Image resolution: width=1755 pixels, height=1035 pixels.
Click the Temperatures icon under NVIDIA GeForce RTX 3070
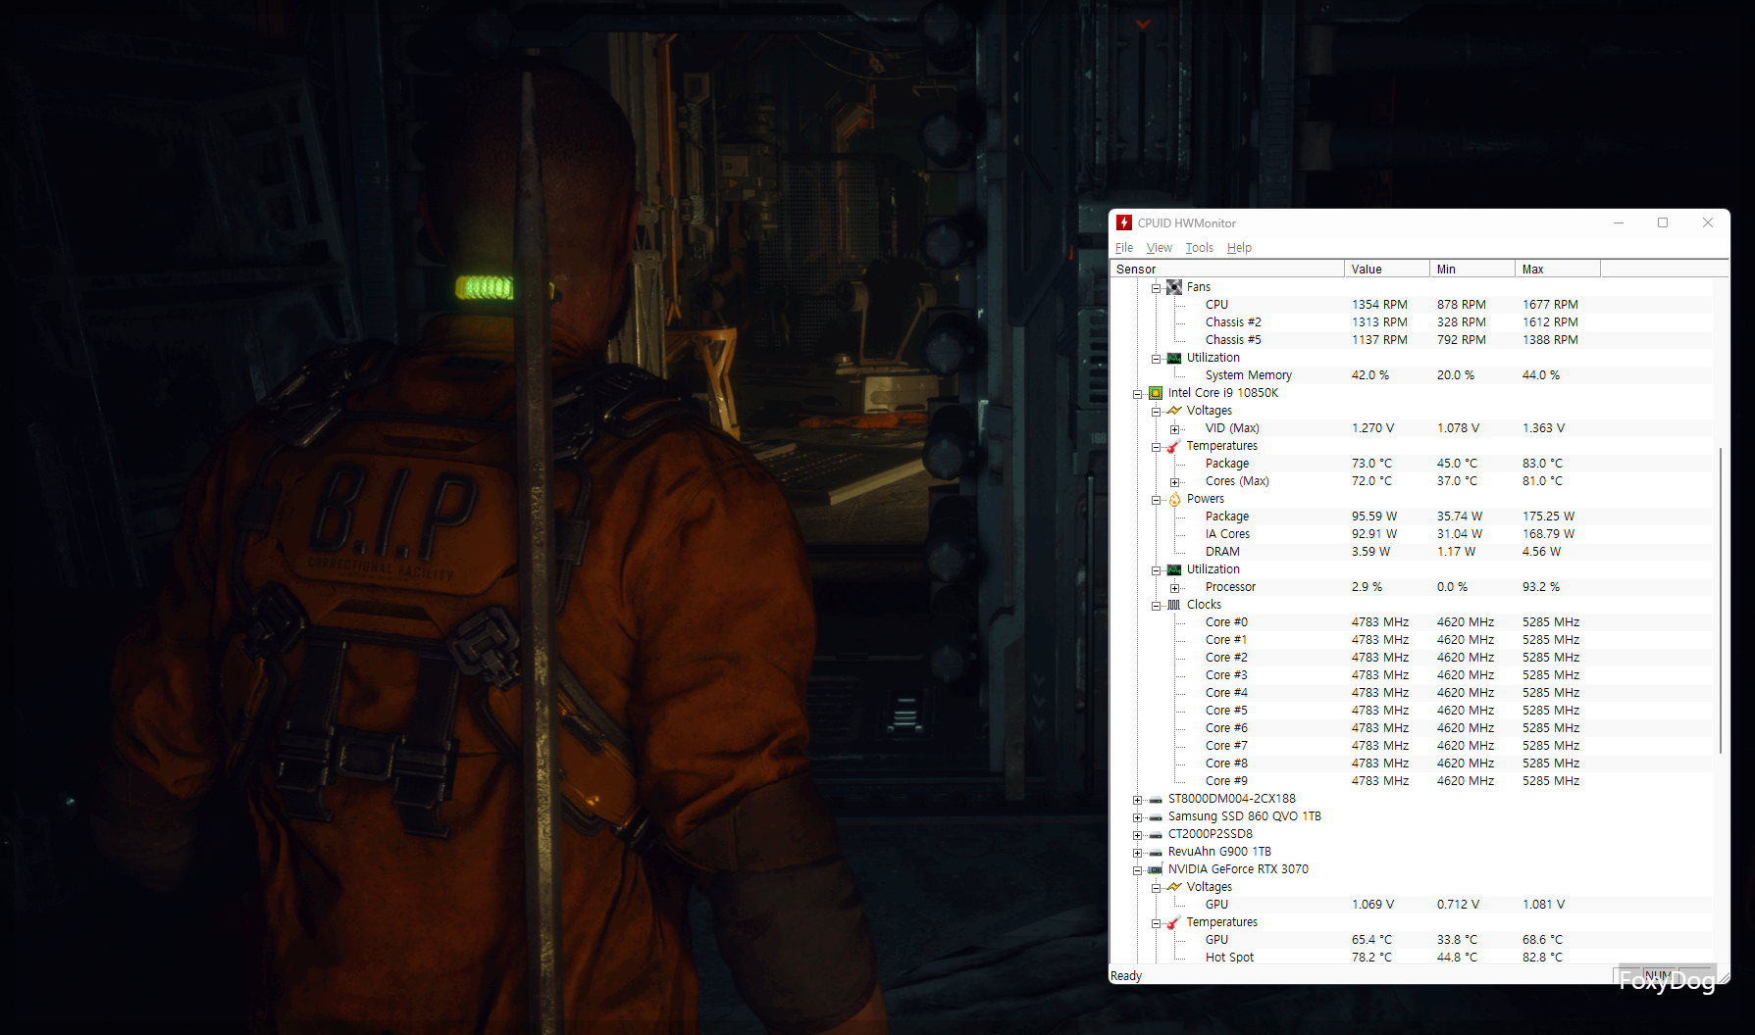click(1174, 922)
